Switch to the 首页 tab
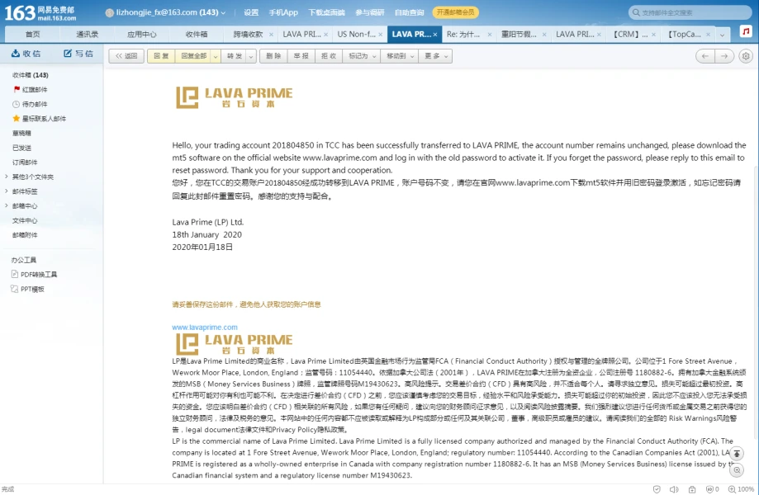The height and width of the screenshot is (495, 759). click(32, 35)
